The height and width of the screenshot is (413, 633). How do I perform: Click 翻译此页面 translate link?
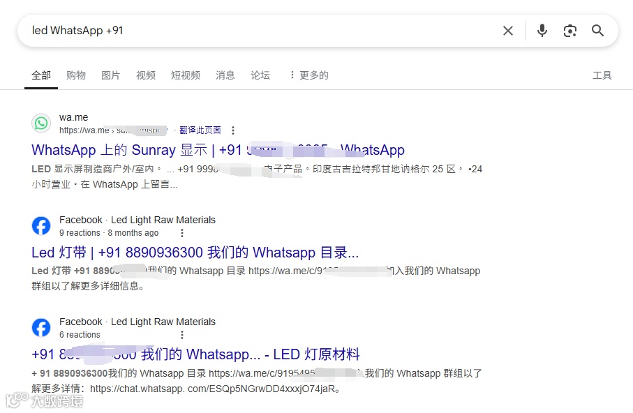(200, 130)
